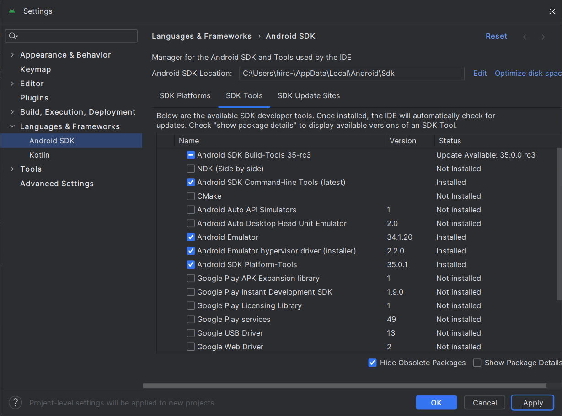Click the Edit SDK location link
Image resolution: width=562 pixels, height=416 pixels.
[x=480, y=73]
